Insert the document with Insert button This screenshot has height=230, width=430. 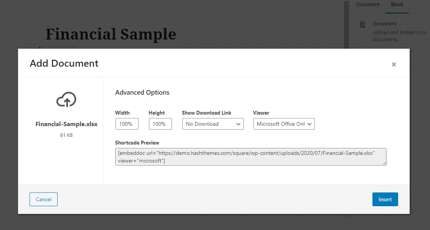tap(385, 199)
